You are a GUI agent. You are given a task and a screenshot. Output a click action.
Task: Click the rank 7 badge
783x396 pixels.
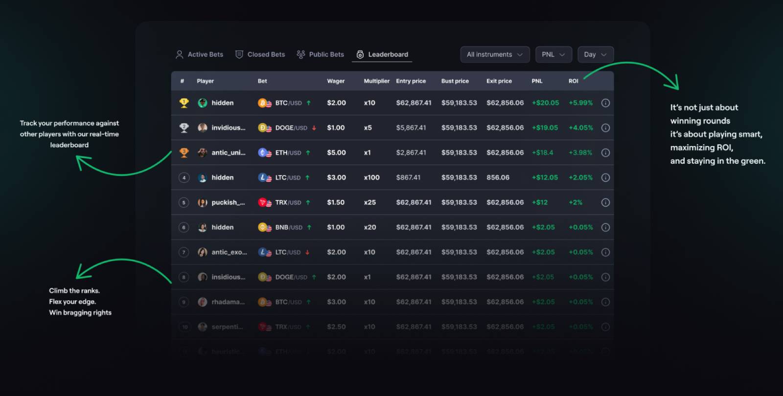coord(184,252)
